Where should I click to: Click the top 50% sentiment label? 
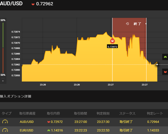[3, 20]
